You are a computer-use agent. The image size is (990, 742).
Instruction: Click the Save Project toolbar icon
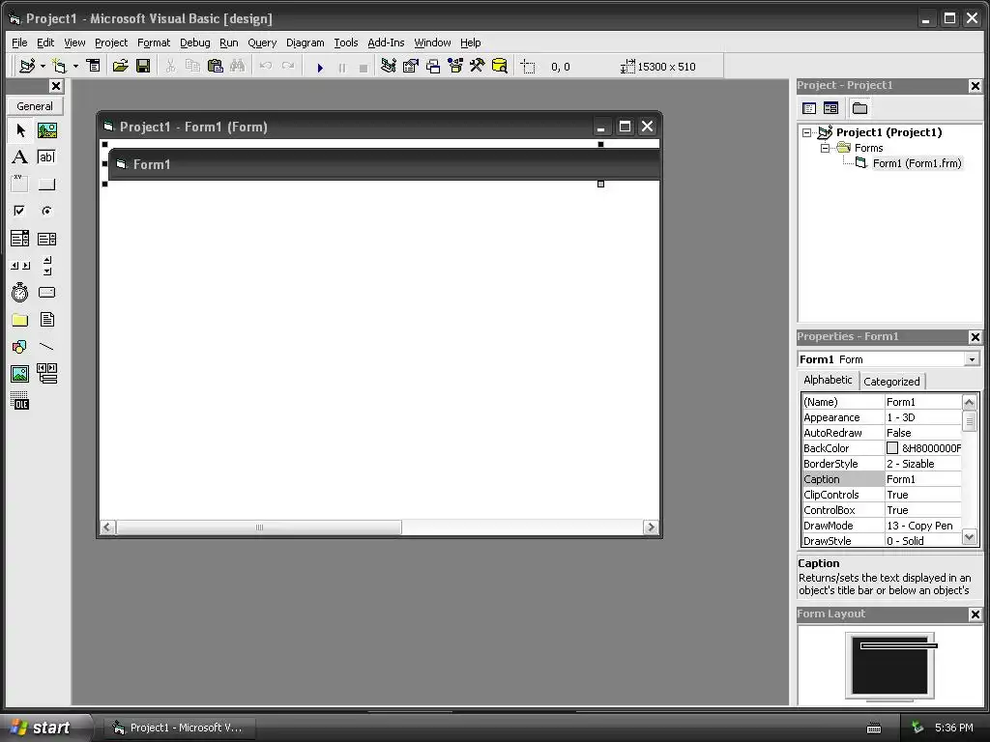click(x=143, y=67)
